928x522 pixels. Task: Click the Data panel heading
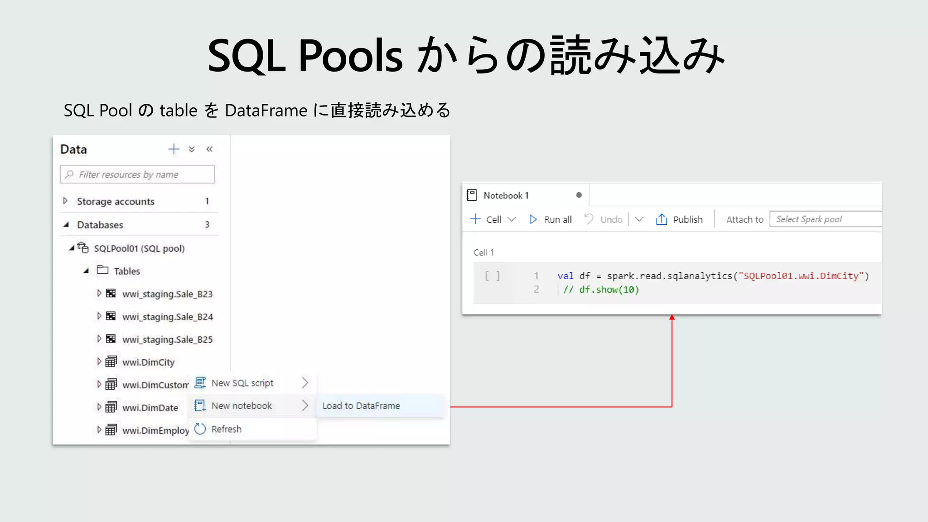coord(73,149)
